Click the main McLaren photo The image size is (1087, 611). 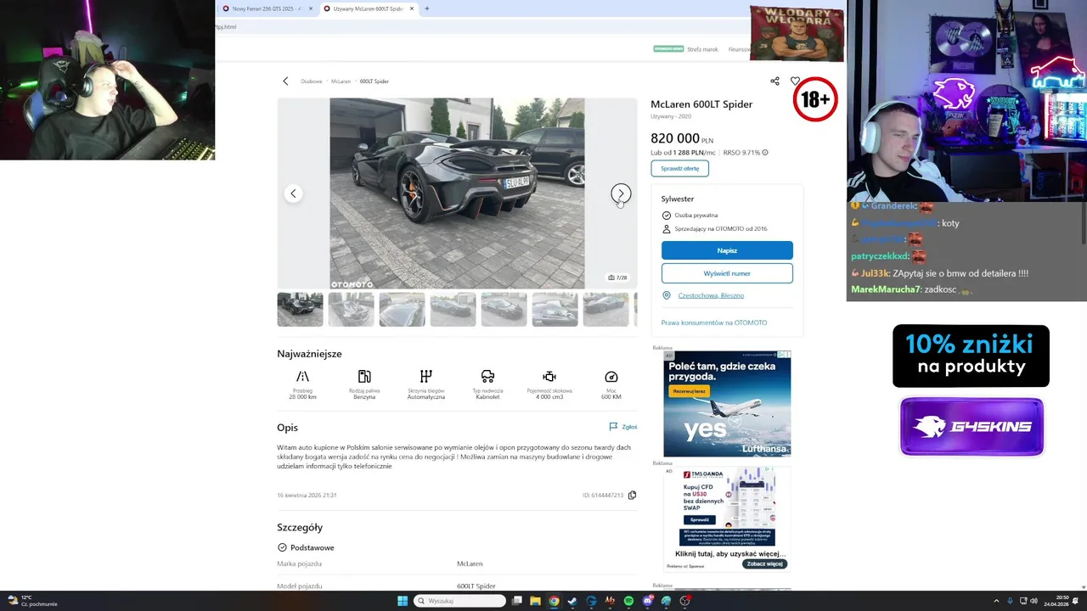(x=457, y=193)
